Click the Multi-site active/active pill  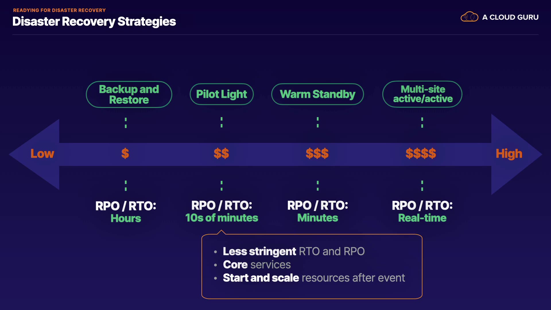[422, 94]
